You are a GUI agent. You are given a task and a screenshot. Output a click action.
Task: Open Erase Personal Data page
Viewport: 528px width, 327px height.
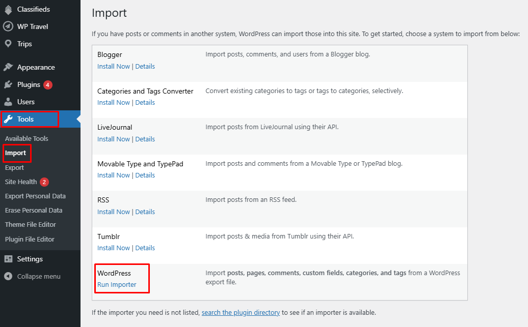click(34, 210)
